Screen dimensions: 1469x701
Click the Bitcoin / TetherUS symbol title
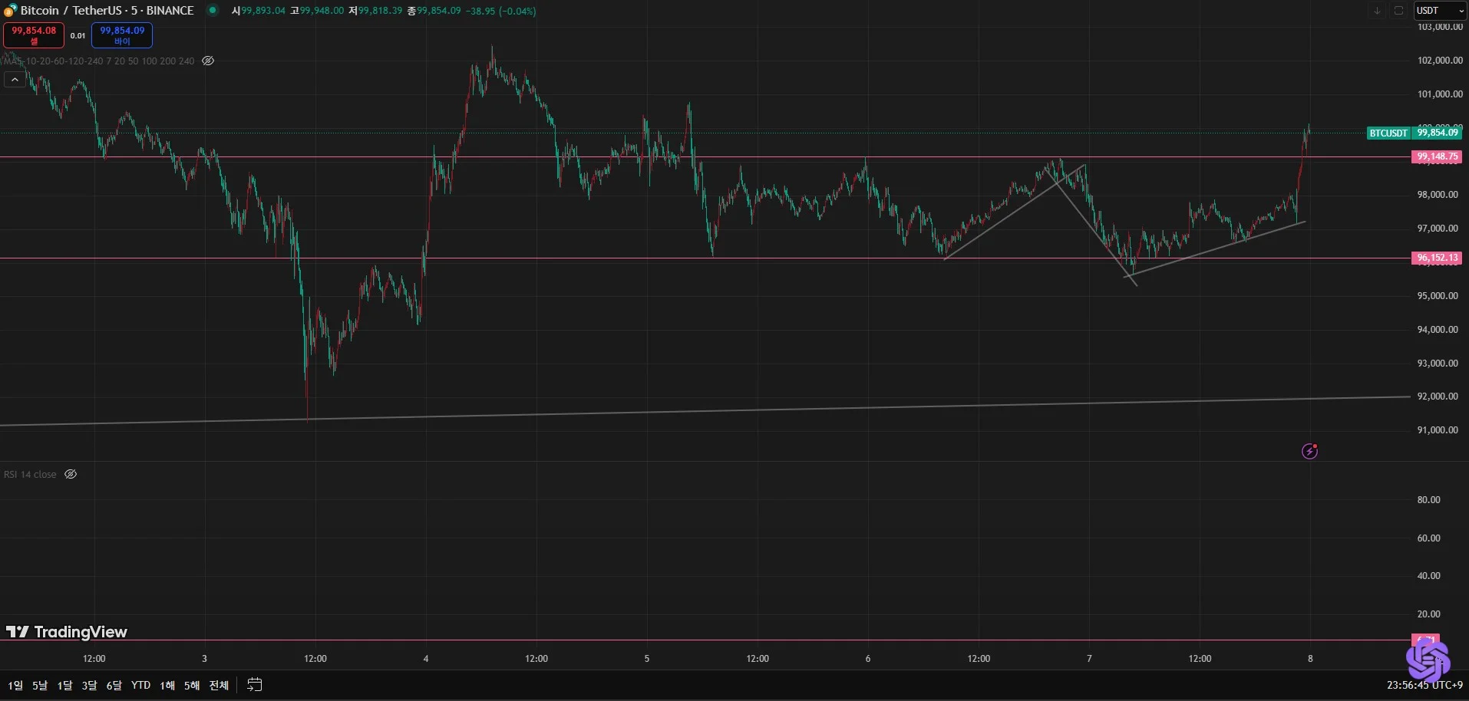click(x=107, y=11)
